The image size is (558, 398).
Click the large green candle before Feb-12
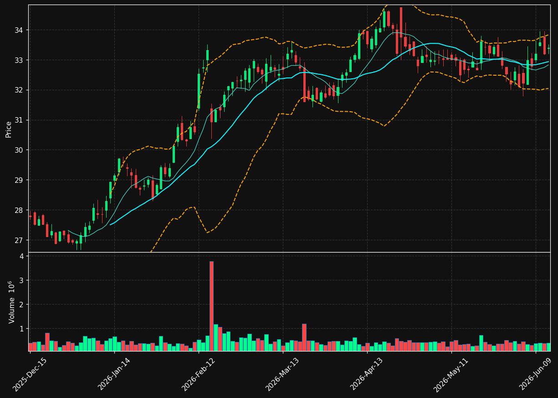click(199, 91)
